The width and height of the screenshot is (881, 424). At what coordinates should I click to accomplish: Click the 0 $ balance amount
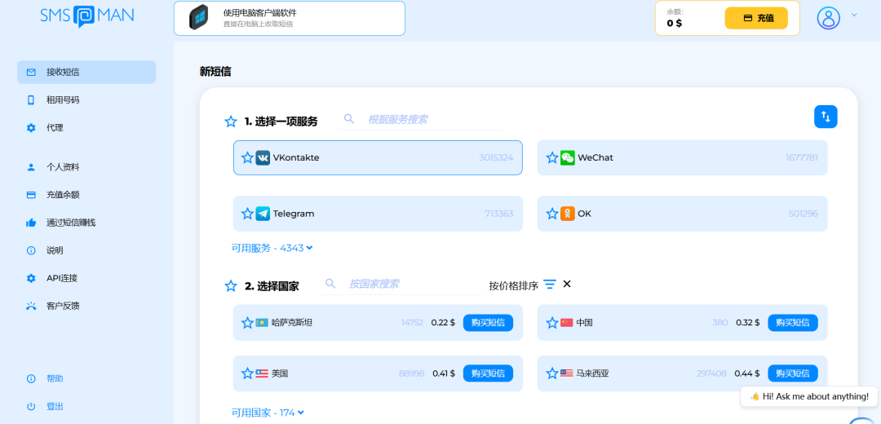click(x=675, y=23)
